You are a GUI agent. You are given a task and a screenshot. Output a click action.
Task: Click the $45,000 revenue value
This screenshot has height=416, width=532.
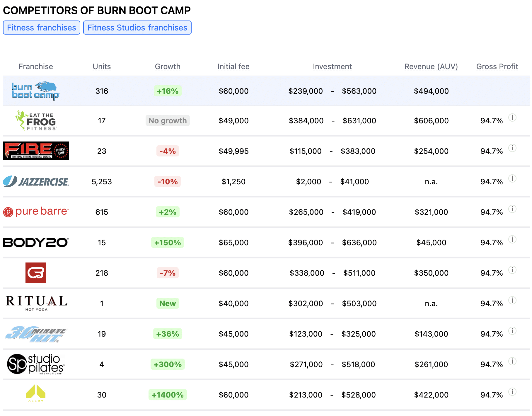(x=431, y=243)
